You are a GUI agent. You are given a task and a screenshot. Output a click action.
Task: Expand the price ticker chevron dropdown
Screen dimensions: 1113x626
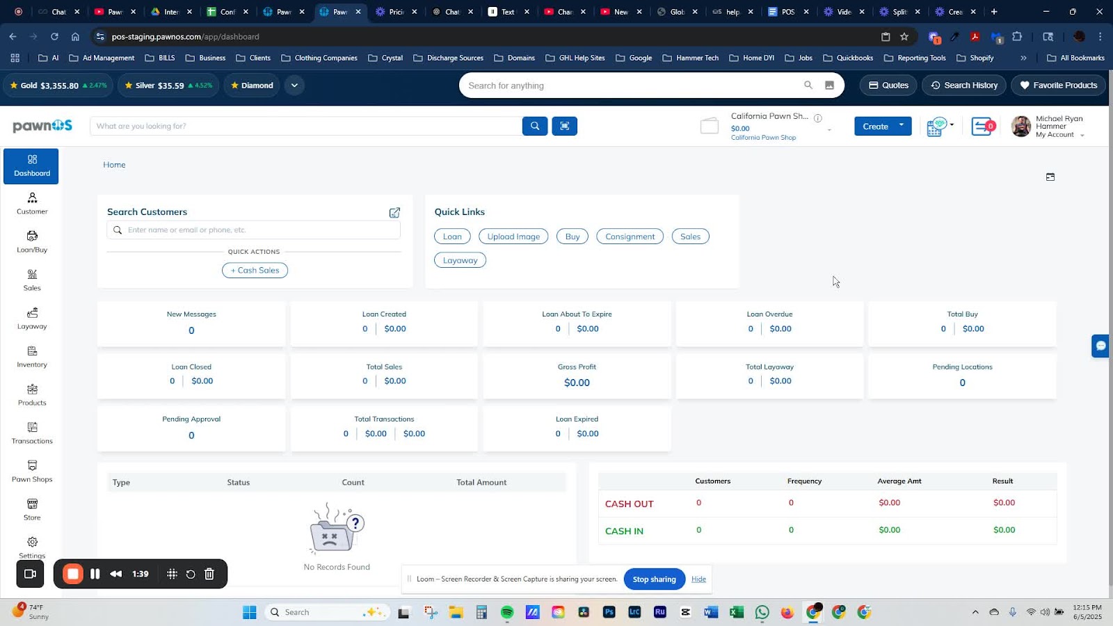(294, 86)
